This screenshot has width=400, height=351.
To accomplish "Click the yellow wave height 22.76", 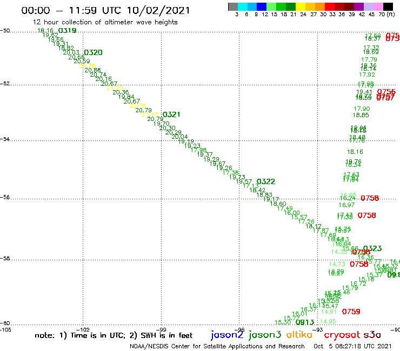I will pyautogui.click(x=138, y=105).
